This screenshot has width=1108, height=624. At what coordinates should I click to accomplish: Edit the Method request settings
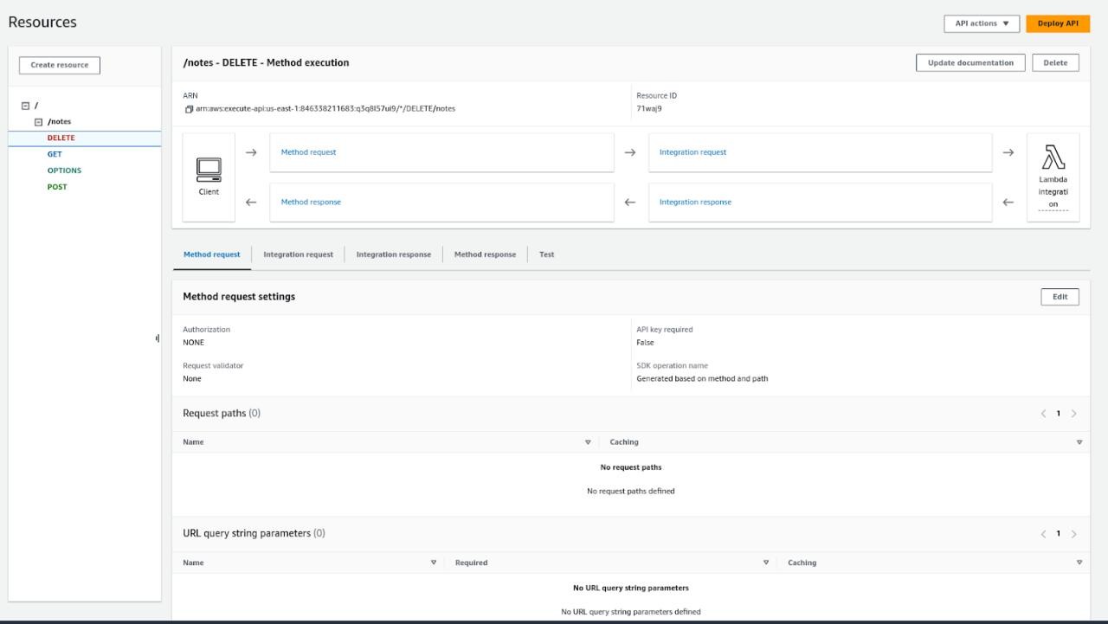click(1060, 297)
